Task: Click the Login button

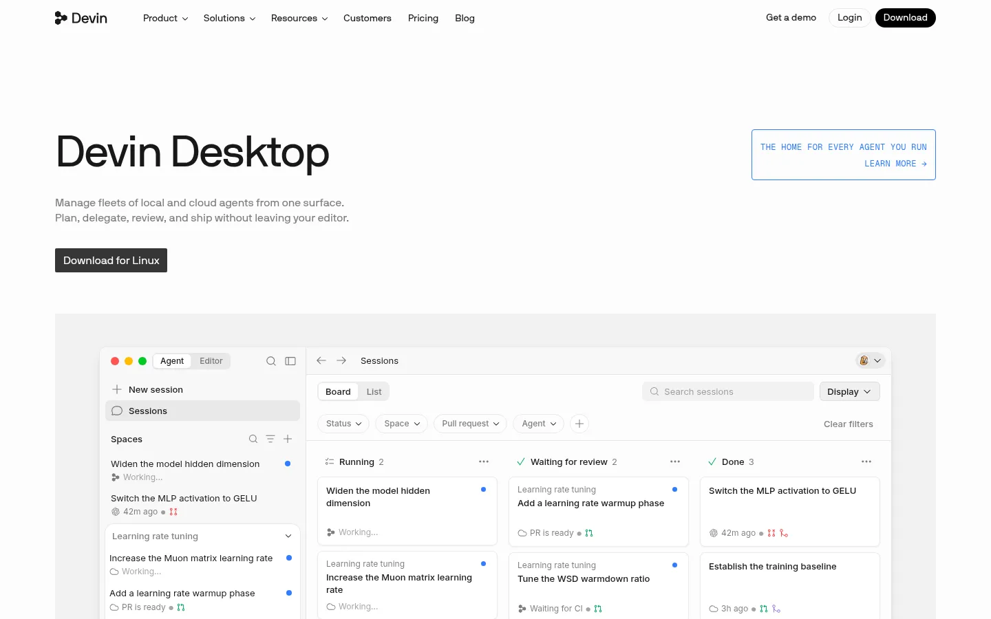Action: [849, 18]
